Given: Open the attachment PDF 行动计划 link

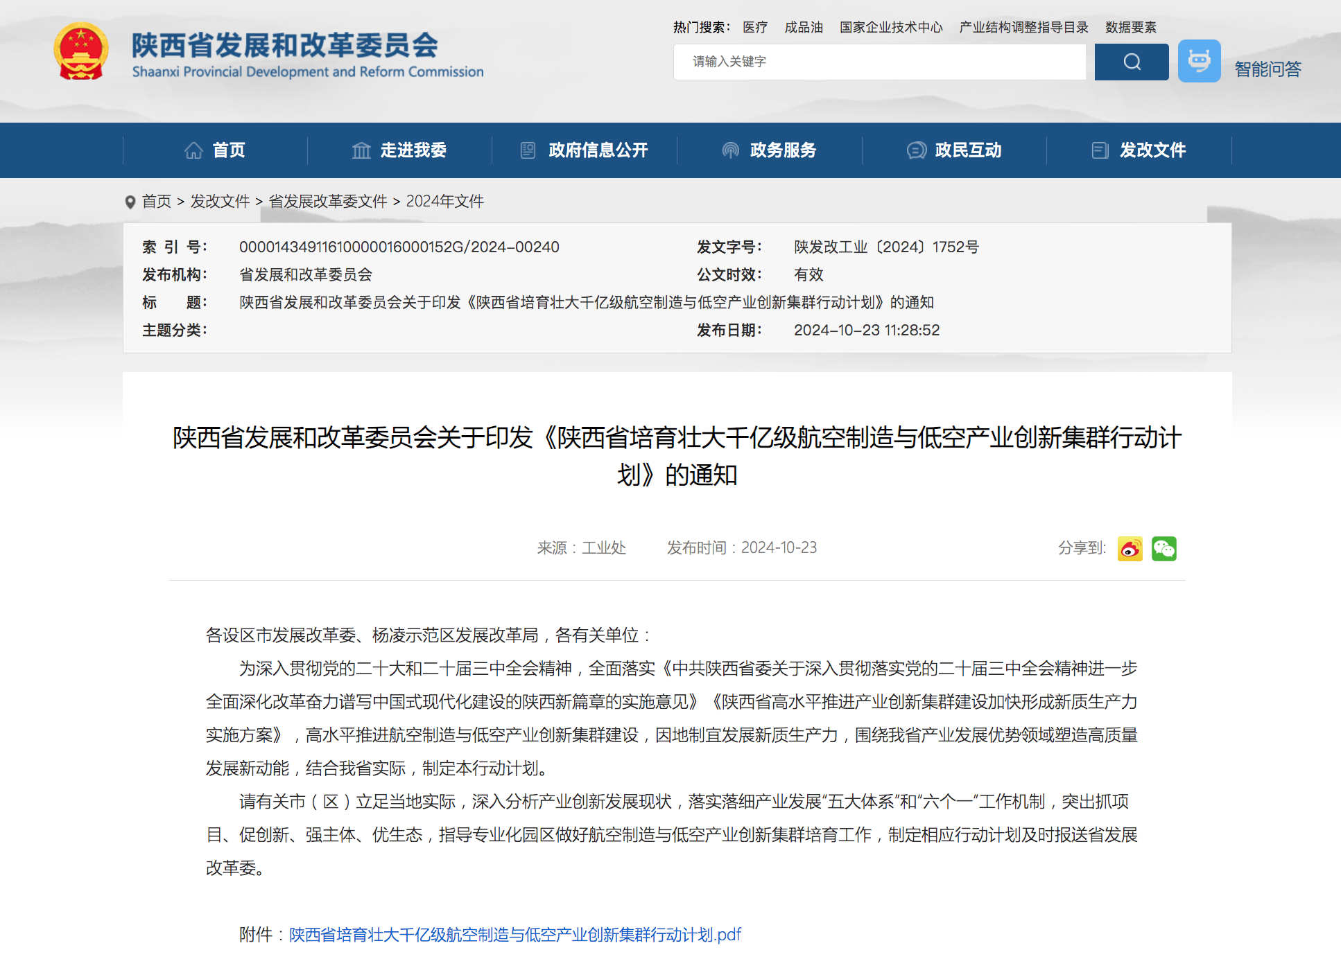Looking at the screenshot, I should click(x=514, y=934).
